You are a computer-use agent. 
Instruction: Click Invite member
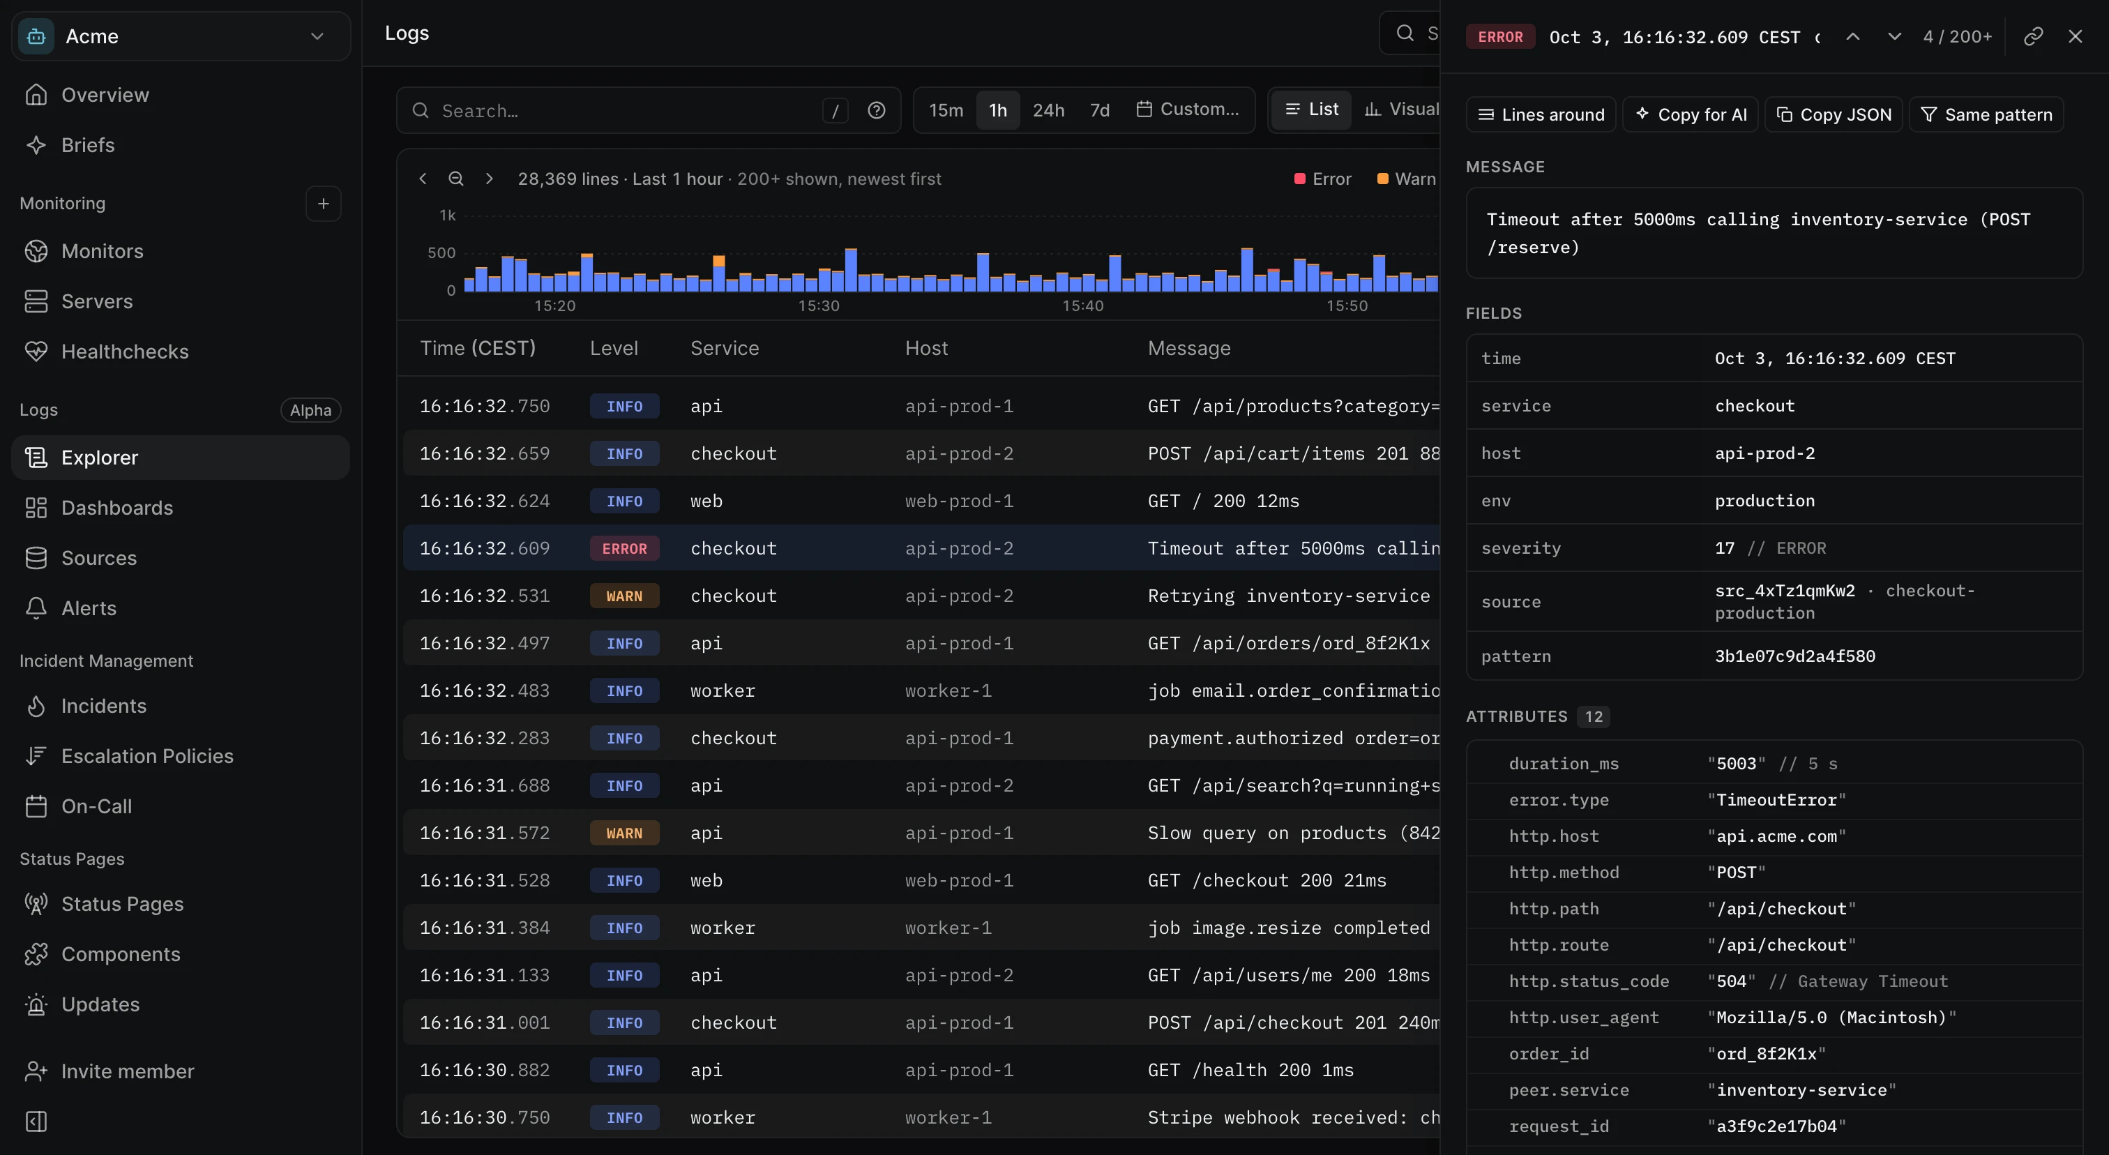pos(180,1071)
